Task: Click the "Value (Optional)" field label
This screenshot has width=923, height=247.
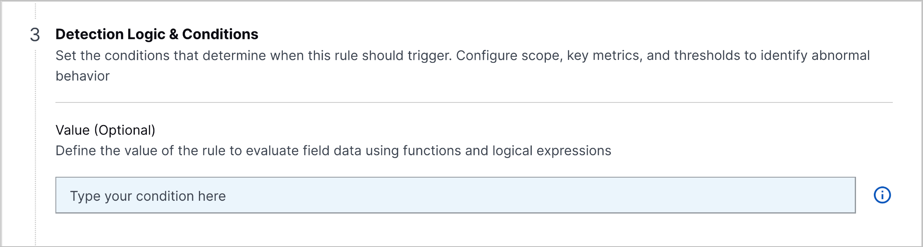Action: [105, 130]
